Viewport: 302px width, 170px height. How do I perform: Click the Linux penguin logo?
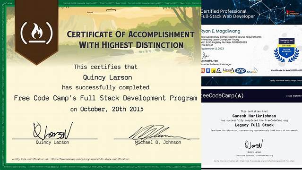(x=229, y=71)
